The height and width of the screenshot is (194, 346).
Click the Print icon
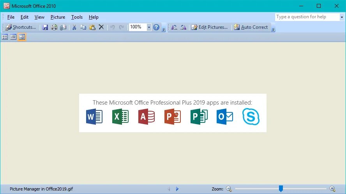[54, 27]
